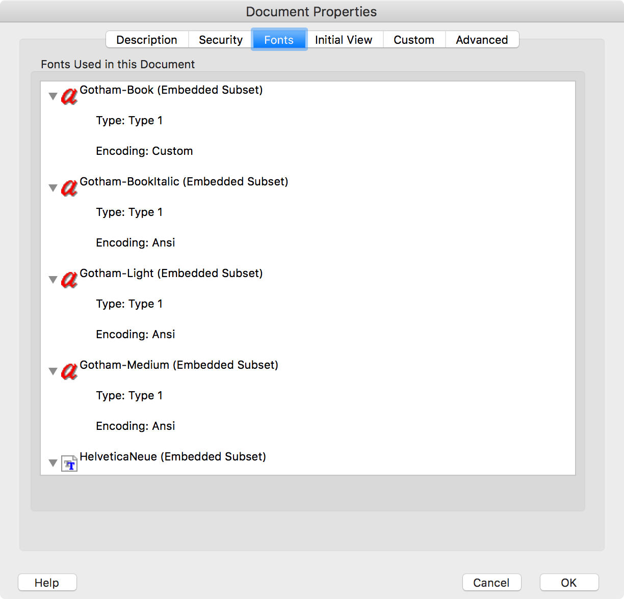This screenshot has height=599, width=624.
Task: Select the Fonts tab
Action: click(x=279, y=39)
